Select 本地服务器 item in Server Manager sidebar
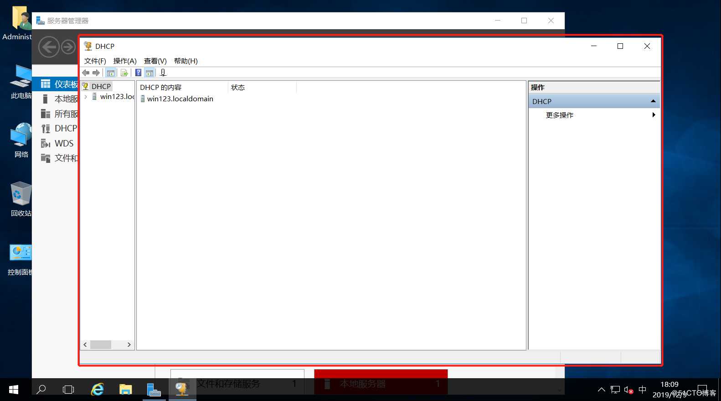Screen dimensions: 721x401 (56, 99)
